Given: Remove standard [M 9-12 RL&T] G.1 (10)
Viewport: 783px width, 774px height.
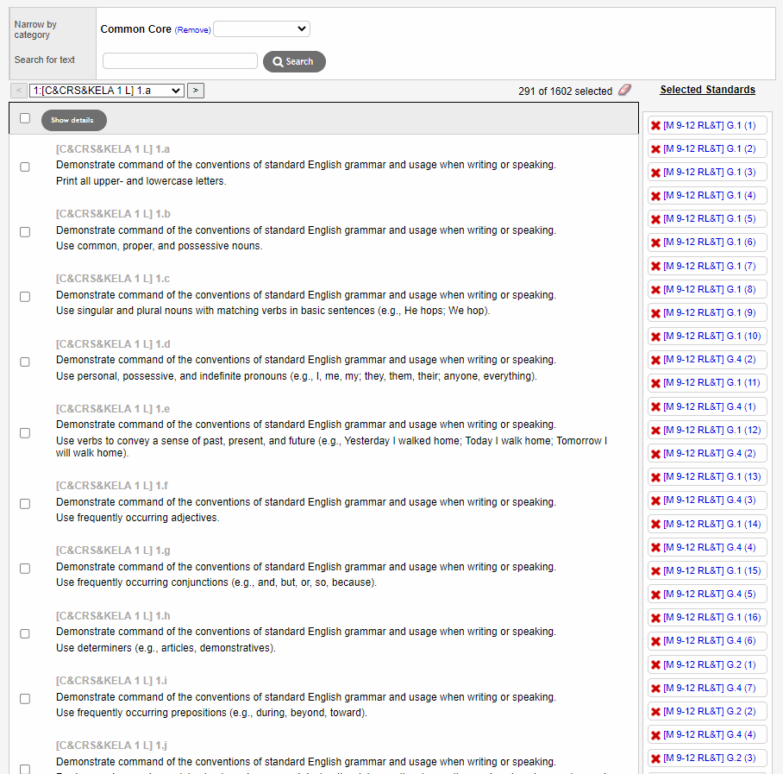Looking at the screenshot, I should [x=655, y=336].
